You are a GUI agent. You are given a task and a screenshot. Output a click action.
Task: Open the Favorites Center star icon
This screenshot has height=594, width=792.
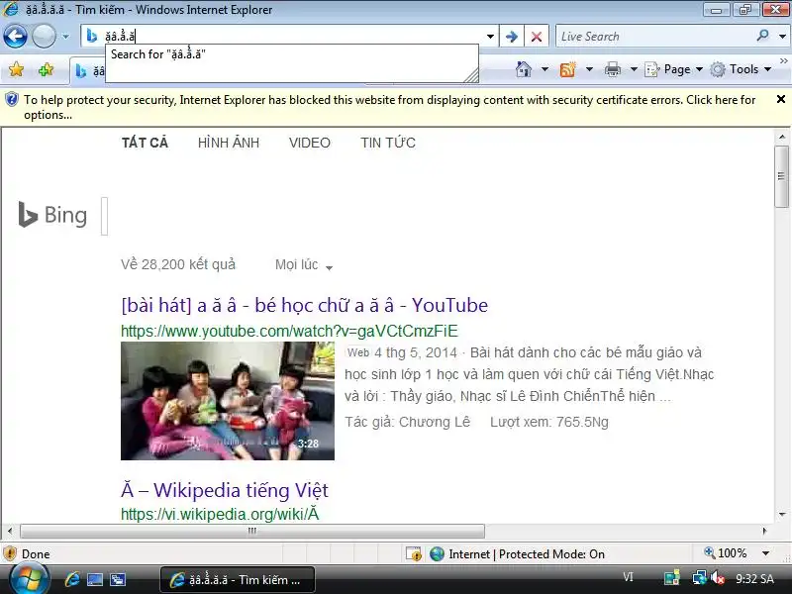click(16, 69)
